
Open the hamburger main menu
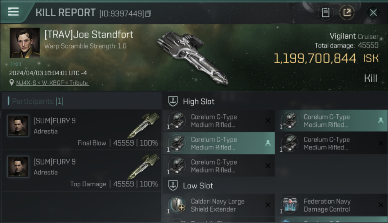13,12
